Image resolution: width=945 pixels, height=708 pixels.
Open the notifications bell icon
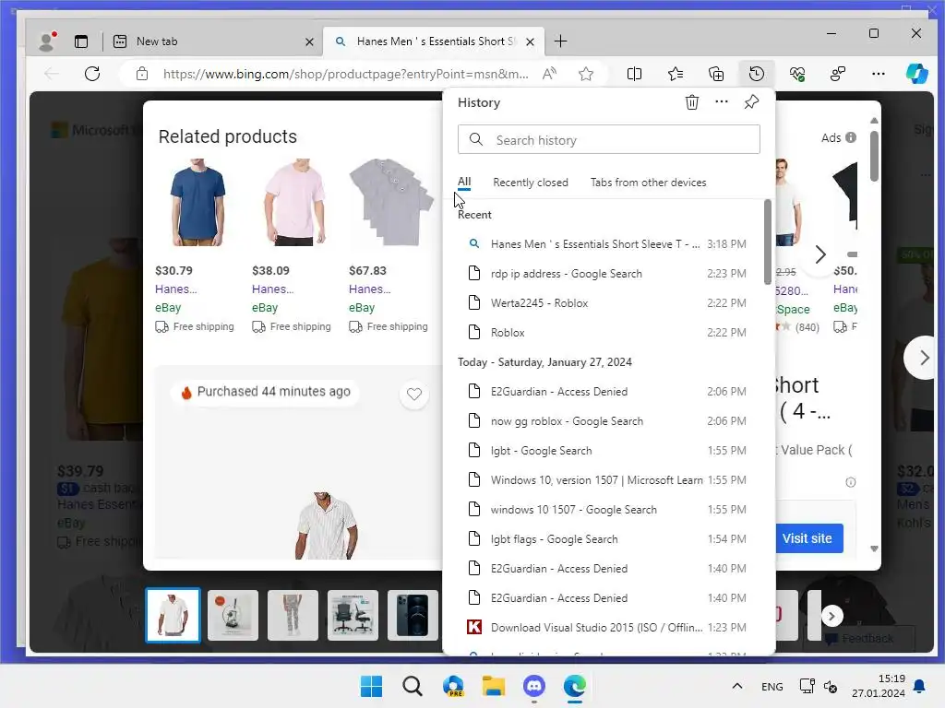point(920,686)
